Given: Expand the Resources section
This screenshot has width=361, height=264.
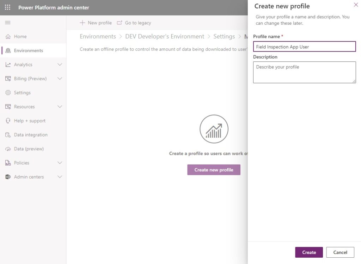Looking at the screenshot, I should pyautogui.click(x=60, y=107).
